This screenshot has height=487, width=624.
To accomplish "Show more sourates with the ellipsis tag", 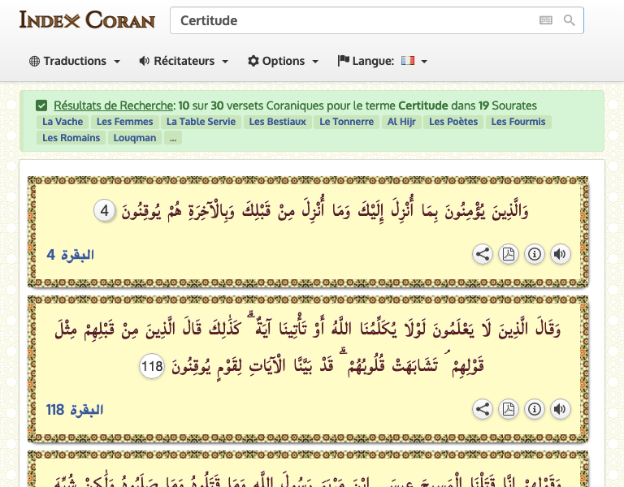I will click(172, 138).
